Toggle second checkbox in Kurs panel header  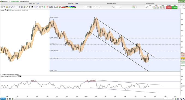(11, 10)
